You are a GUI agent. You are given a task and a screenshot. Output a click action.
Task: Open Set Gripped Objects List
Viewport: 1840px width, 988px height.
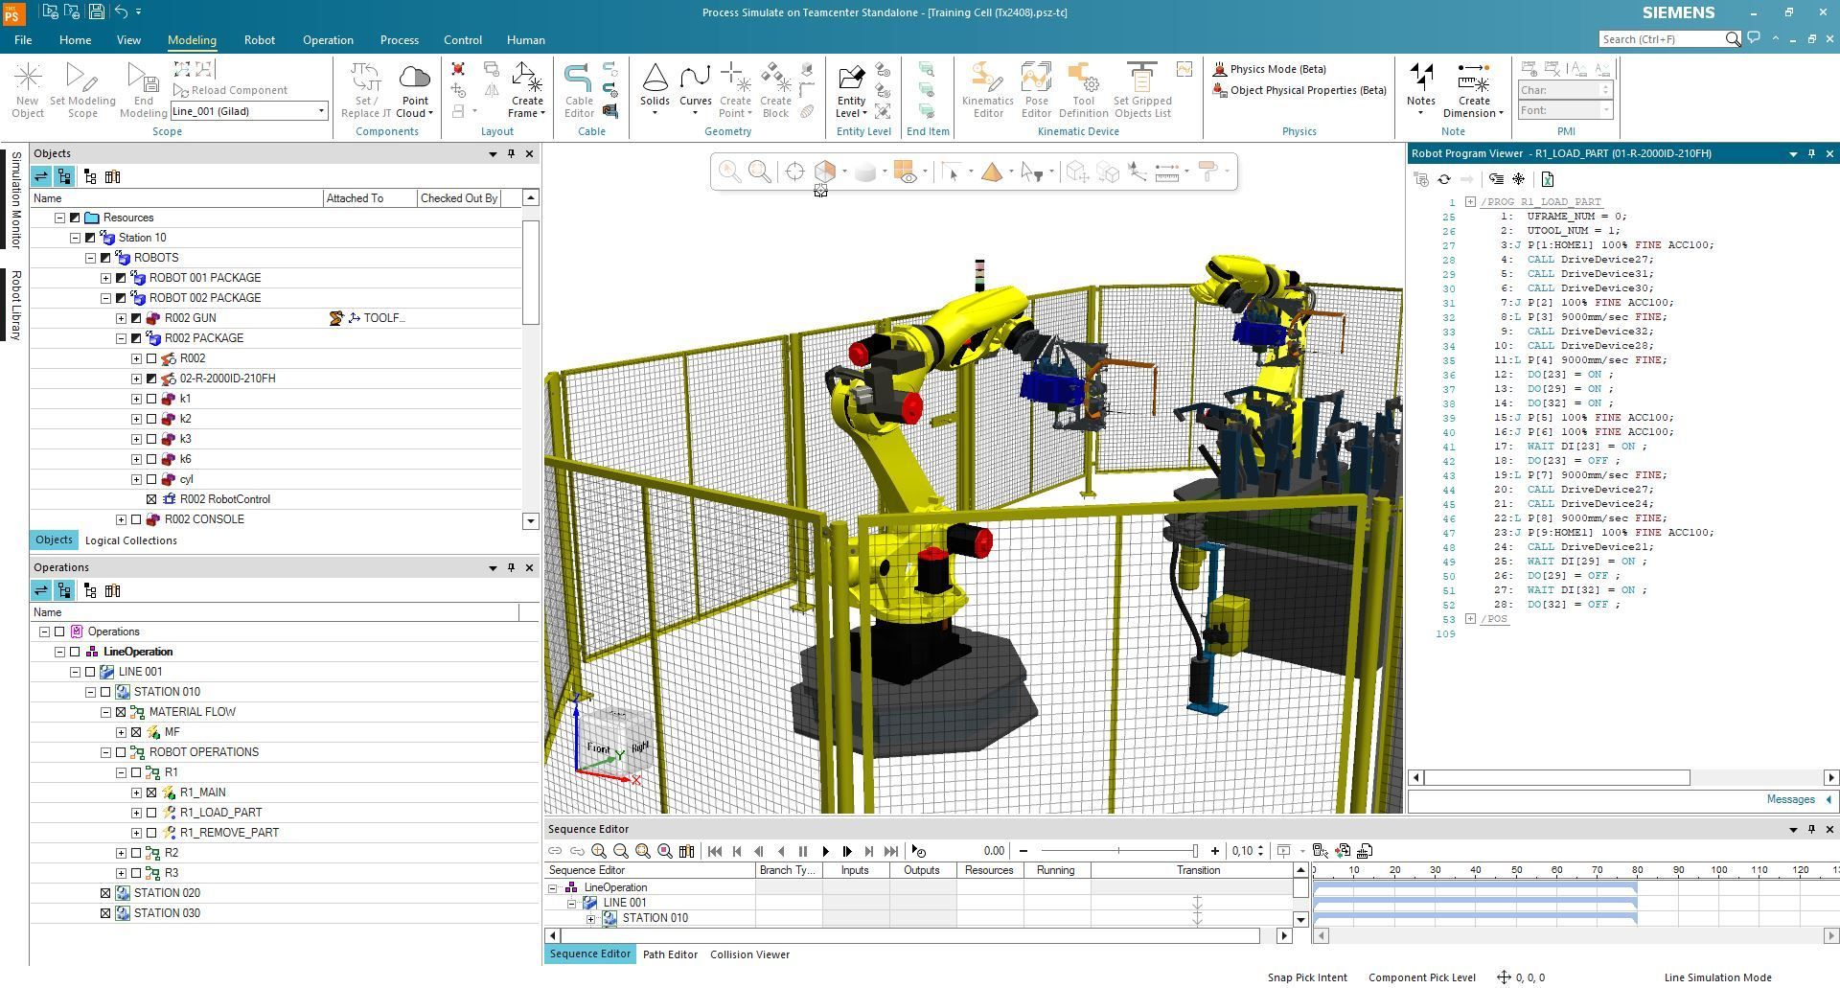coord(1142,90)
